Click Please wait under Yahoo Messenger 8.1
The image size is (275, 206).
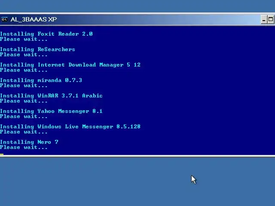pos(24,116)
